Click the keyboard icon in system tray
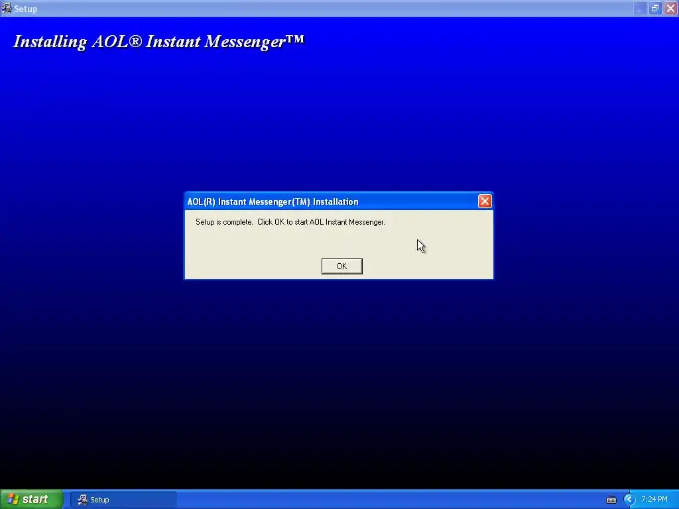Viewport: 679px width, 509px height. 611,500
